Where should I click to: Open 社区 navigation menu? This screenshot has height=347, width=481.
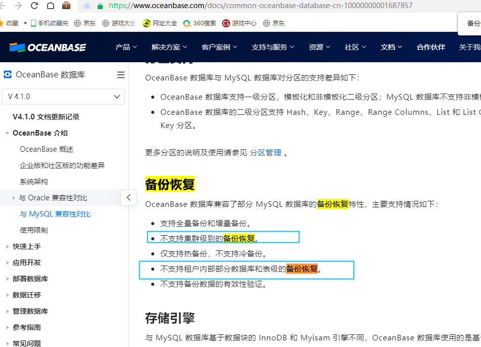(355, 47)
